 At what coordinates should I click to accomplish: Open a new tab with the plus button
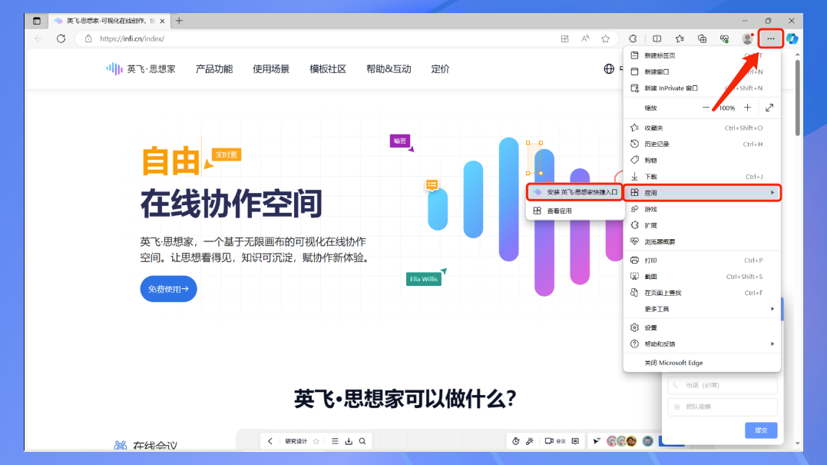pyautogui.click(x=180, y=21)
